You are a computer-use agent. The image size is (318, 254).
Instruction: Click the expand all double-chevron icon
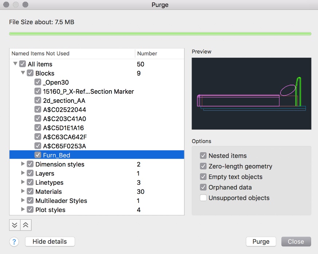[15, 225]
